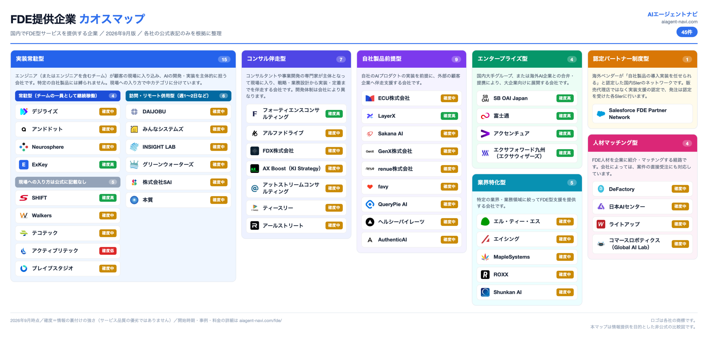The width and height of the screenshot is (708, 341).
Task: Click the 訪問・リモート併用型 subcategory bar
Action: [x=178, y=96]
